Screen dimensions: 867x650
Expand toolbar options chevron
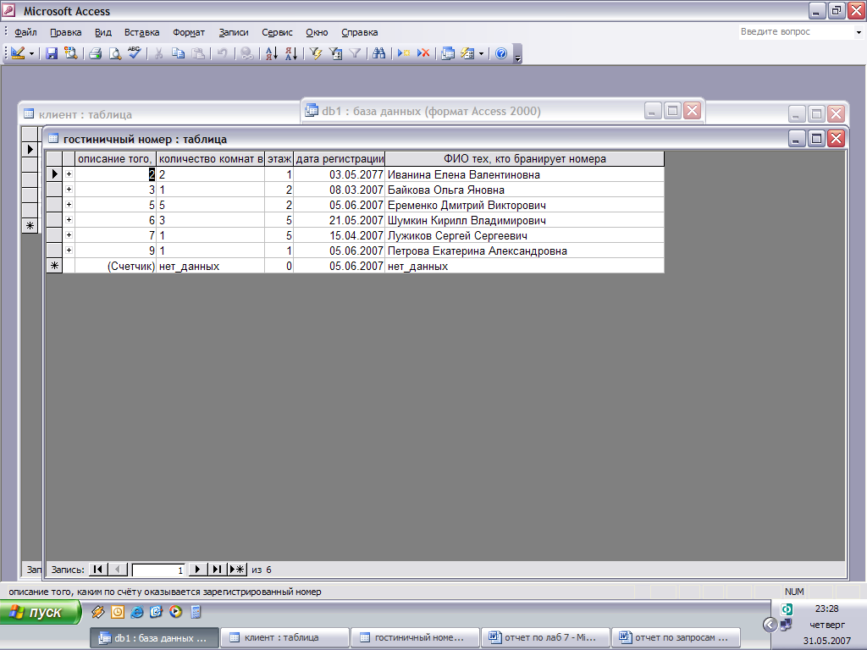517,54
